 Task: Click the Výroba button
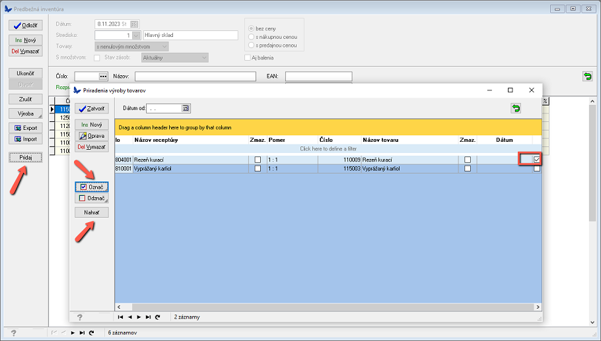click(26, 113)
